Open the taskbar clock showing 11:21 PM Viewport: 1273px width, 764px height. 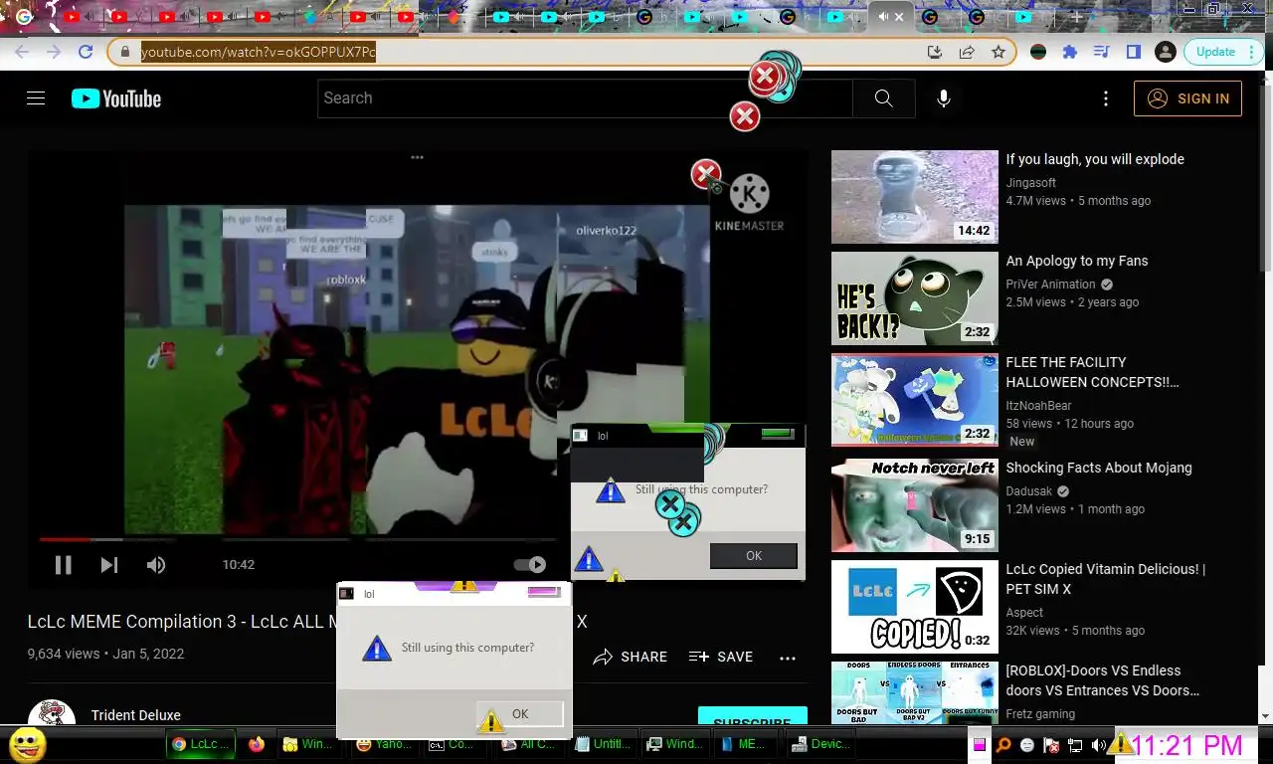coord(1187,744)
